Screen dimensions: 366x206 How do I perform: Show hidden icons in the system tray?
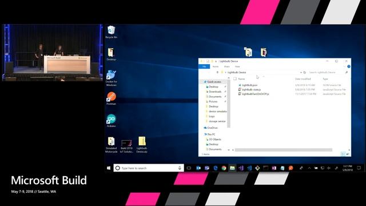[x=309, y=168]
